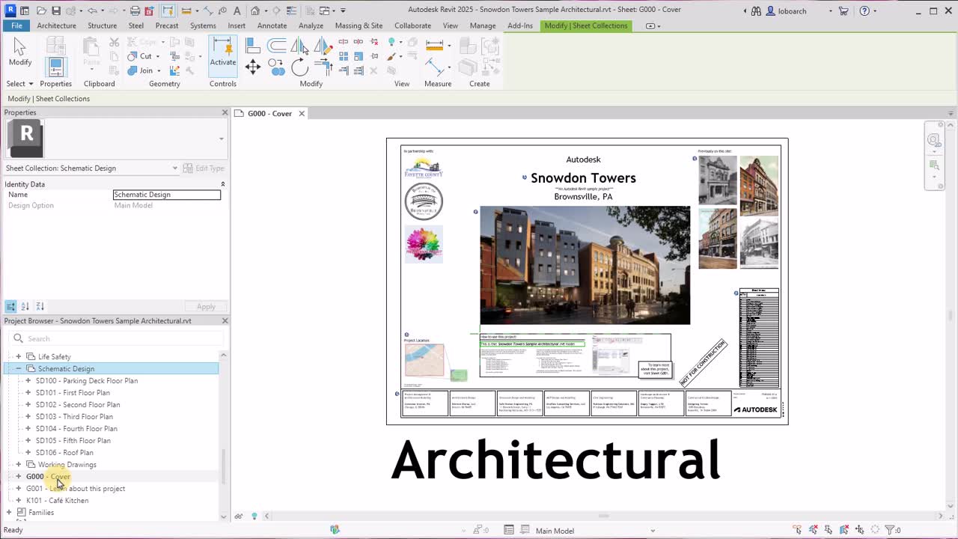Click the Save icon in quick access toolbar
Image resolution: width=958 pixels, height=539 pixels.
[56, 10]
